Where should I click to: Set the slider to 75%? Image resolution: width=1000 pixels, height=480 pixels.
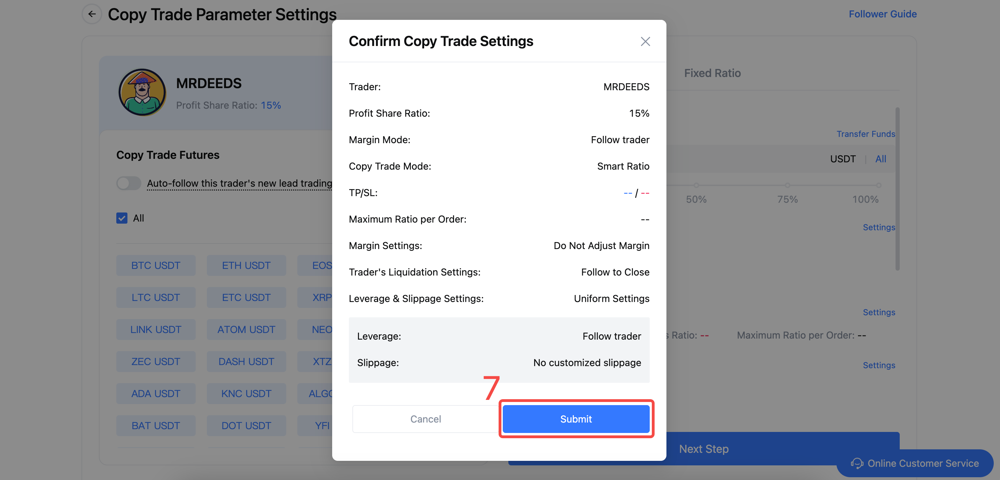(x=787, y=186)
